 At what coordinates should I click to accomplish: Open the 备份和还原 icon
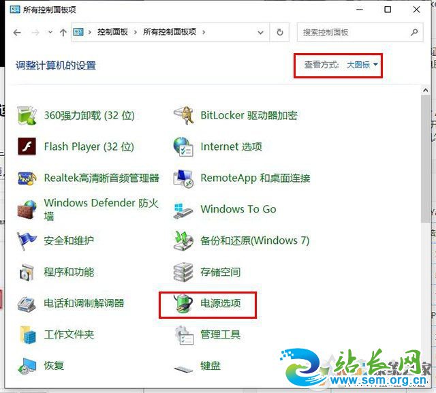(183, 240)
